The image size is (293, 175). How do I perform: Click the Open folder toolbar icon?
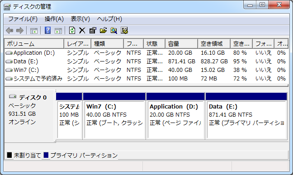[103, 30]
